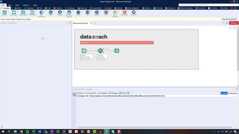Switch to the Time Series category

click(170, 8)
